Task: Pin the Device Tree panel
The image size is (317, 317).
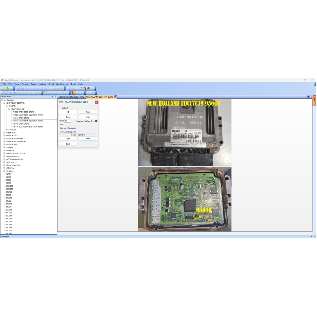Action: 53,97
